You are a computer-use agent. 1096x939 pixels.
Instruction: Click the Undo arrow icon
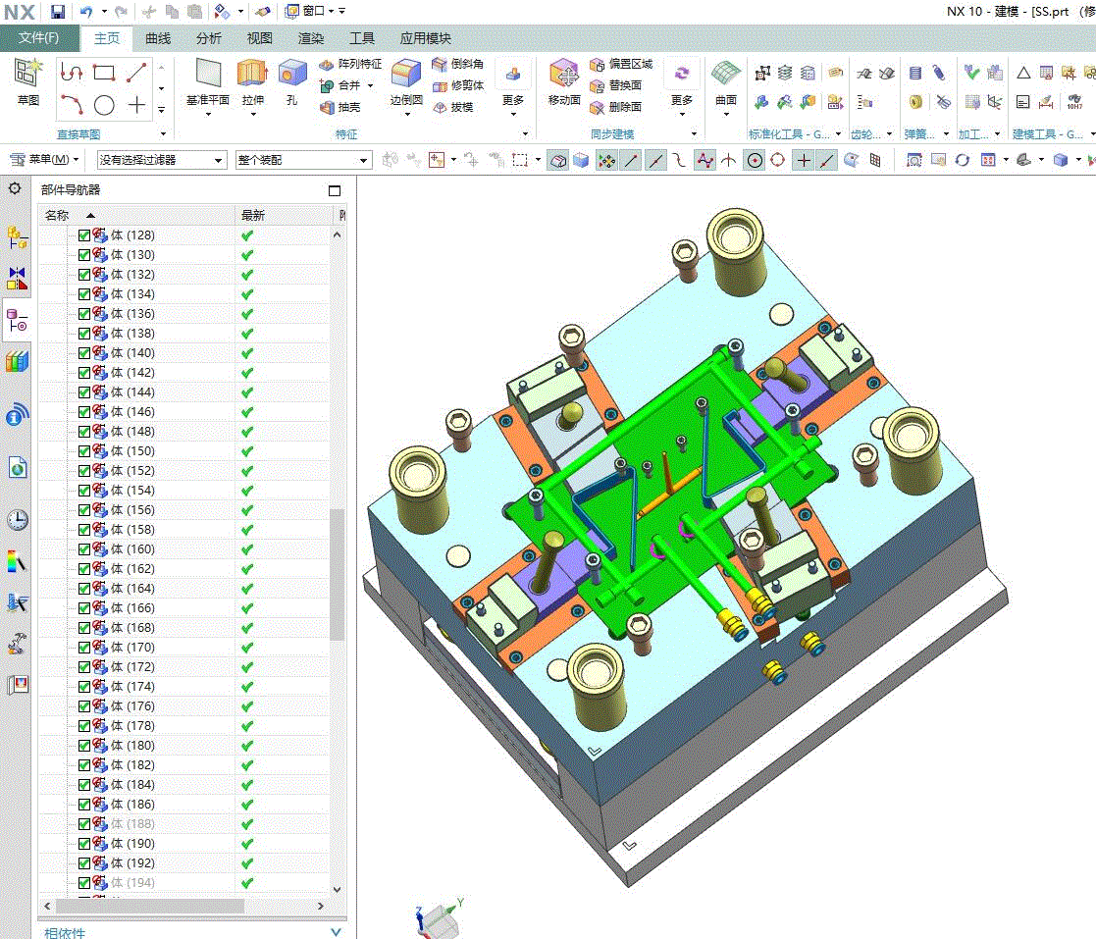(86, 11)
